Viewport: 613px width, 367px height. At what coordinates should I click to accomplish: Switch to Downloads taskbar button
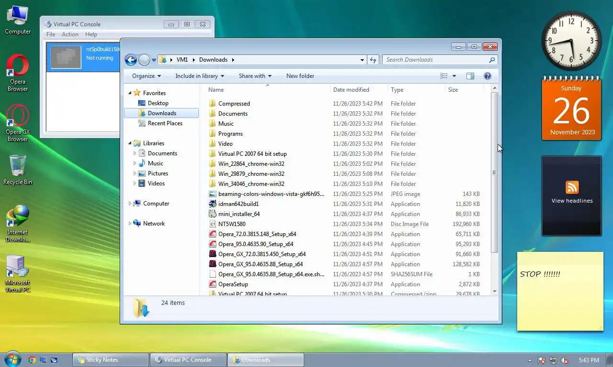(266, 360)
